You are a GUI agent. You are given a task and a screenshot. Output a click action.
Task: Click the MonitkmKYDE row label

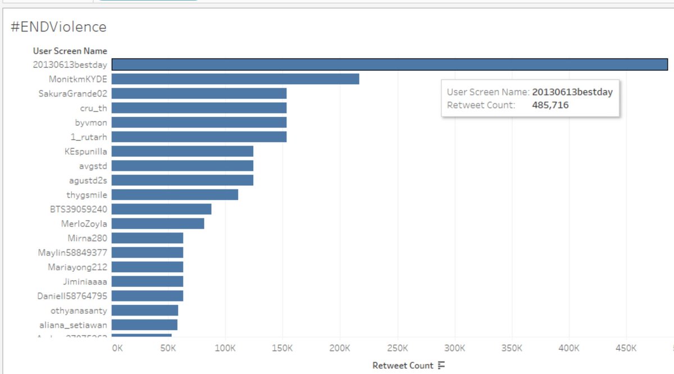[78, 79]
